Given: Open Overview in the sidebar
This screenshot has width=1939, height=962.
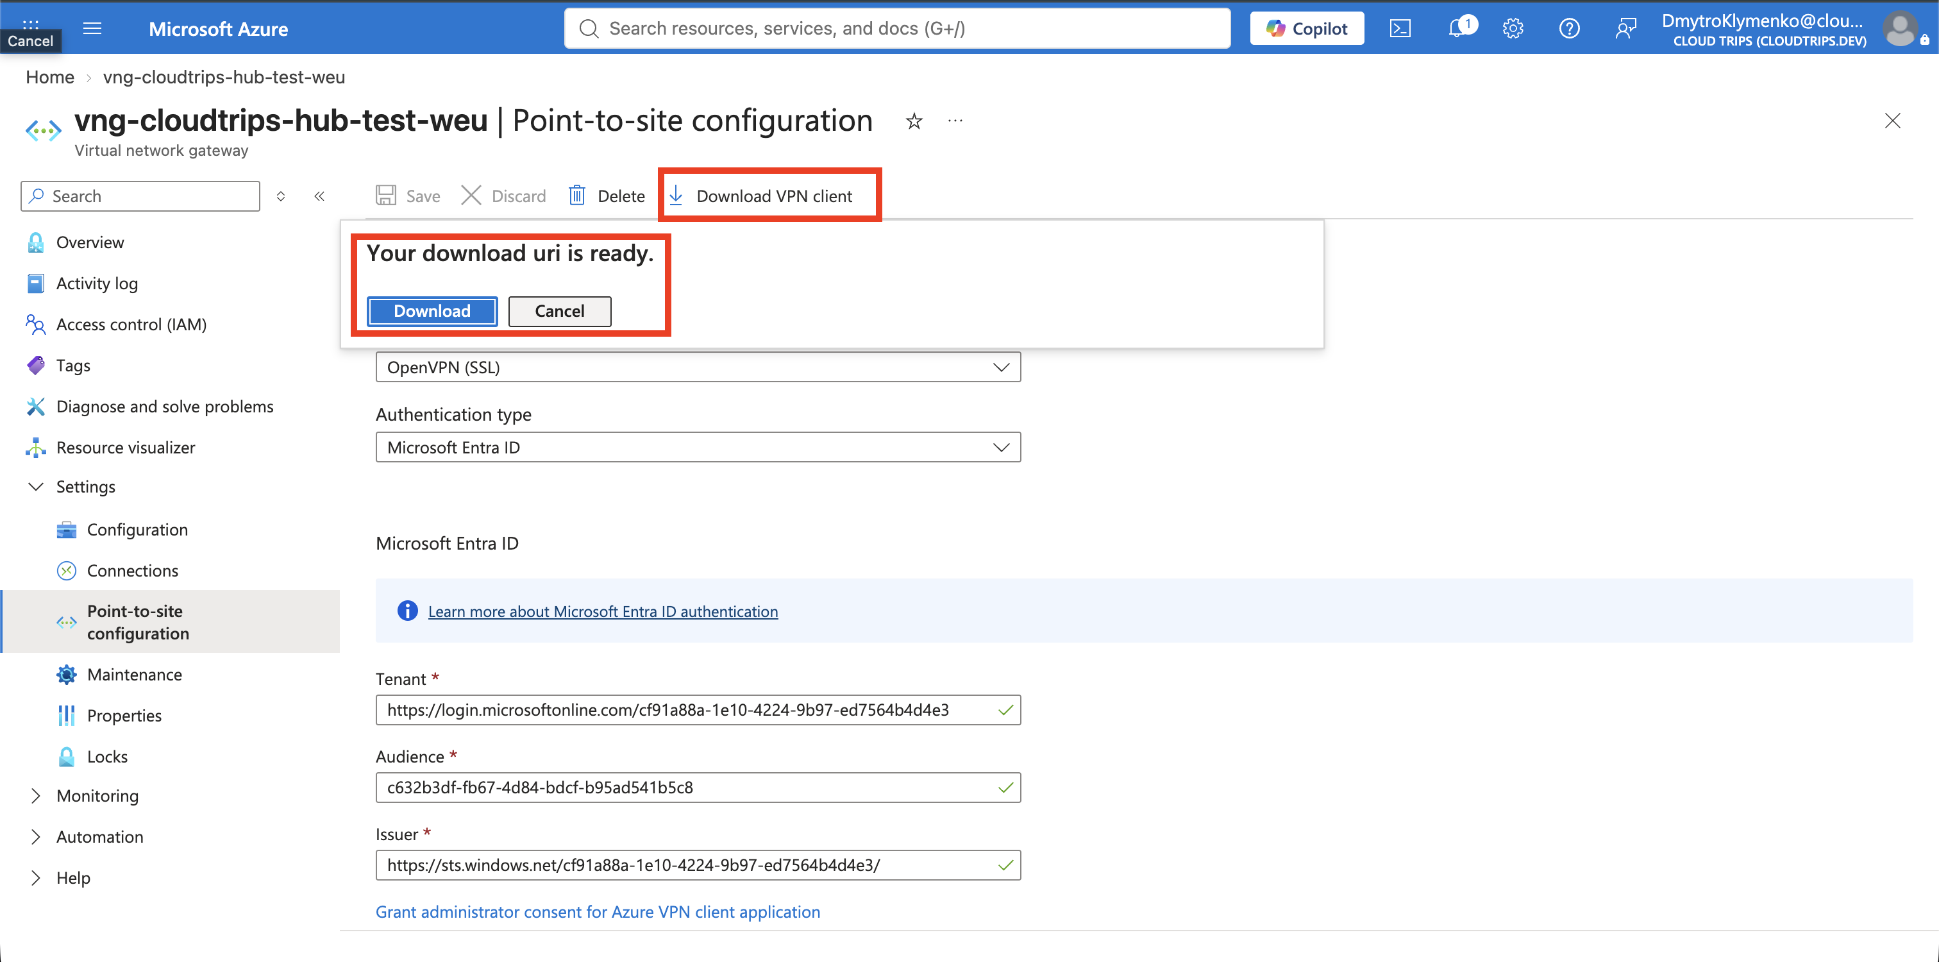Looking at the screenshot, I should coord(90,242).
